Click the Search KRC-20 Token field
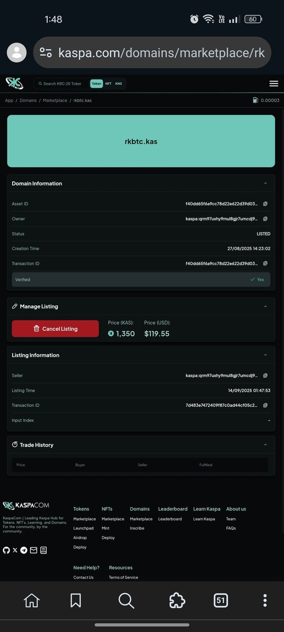The width and height of the screenshot is (284, 632). tap(62, 84)
